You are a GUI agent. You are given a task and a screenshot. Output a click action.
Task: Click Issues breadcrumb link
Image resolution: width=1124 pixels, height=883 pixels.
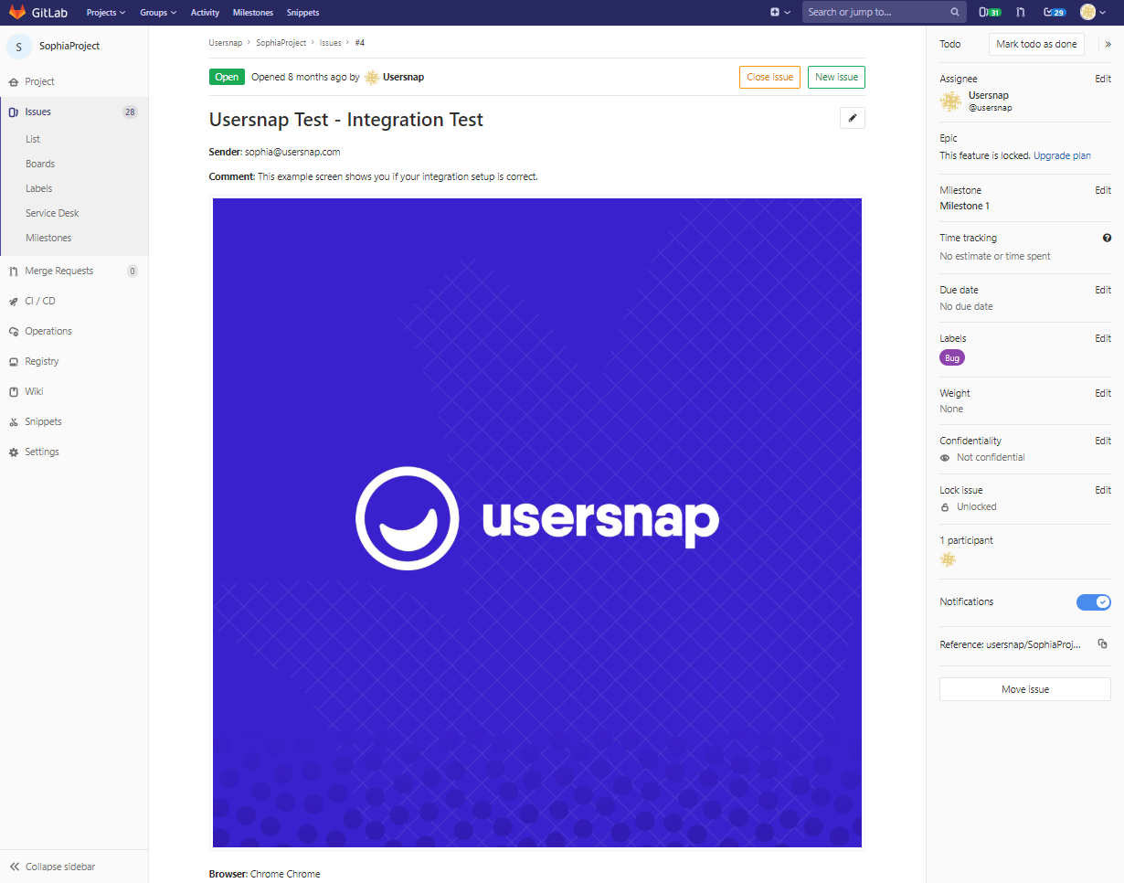pyautogui.click(x=331, y=43)
